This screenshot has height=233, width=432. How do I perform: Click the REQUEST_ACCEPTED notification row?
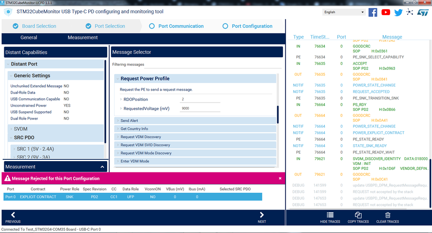pos(371,92)
